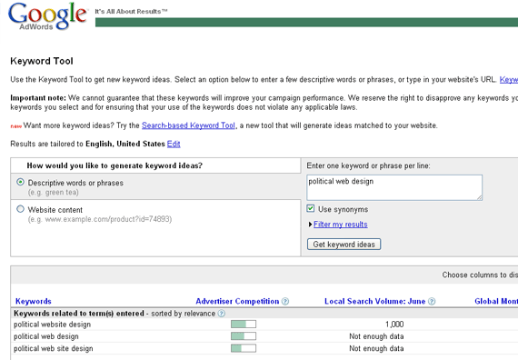Sort by Global Monthly column header

point(496,302)
